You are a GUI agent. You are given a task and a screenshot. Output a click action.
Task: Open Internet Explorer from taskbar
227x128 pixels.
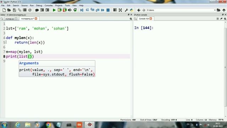coord(17,125)
